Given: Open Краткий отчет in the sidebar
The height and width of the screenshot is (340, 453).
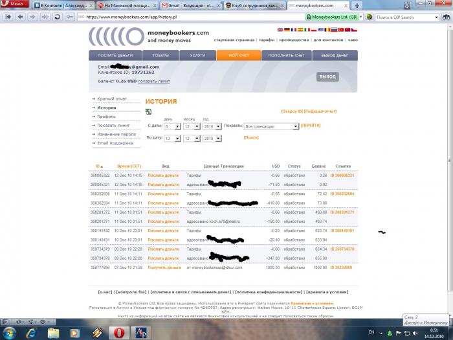Looking at the screenshot, I should coord(112,99).
